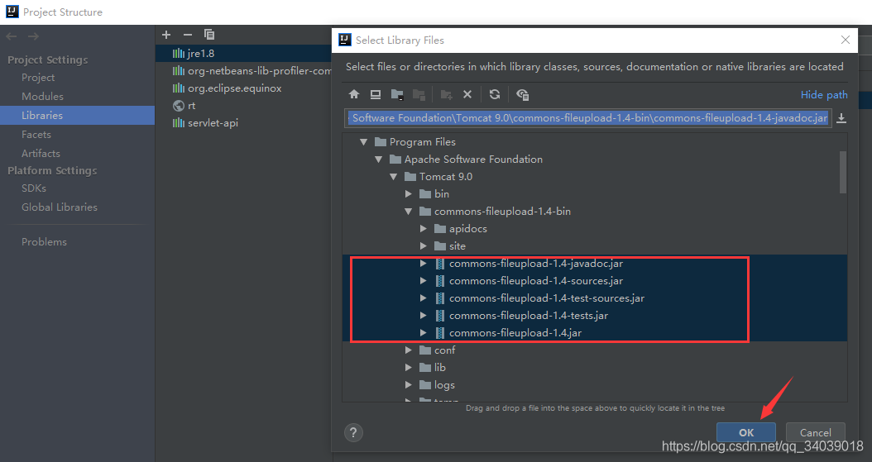Collapse the Tomcat 9.0 folder

394,177
